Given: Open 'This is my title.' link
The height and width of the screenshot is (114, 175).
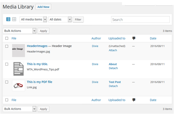Looking at the screenshot, I should click(37, 64).
